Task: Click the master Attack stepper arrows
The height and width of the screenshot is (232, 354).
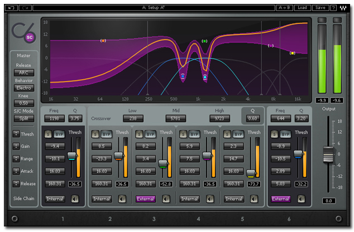Action: [16, 171]
